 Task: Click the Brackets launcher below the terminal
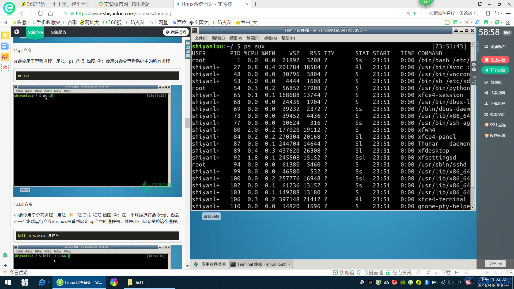click(x=211, y=216)
